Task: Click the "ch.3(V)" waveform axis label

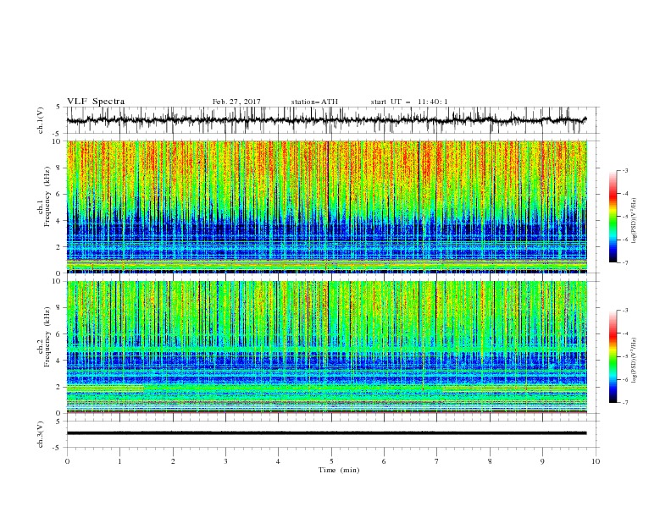Action: tap(41, 434)
